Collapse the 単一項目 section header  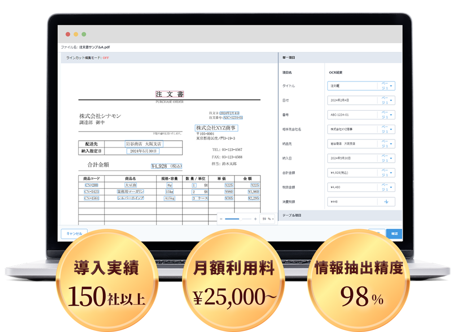(340, 58)
